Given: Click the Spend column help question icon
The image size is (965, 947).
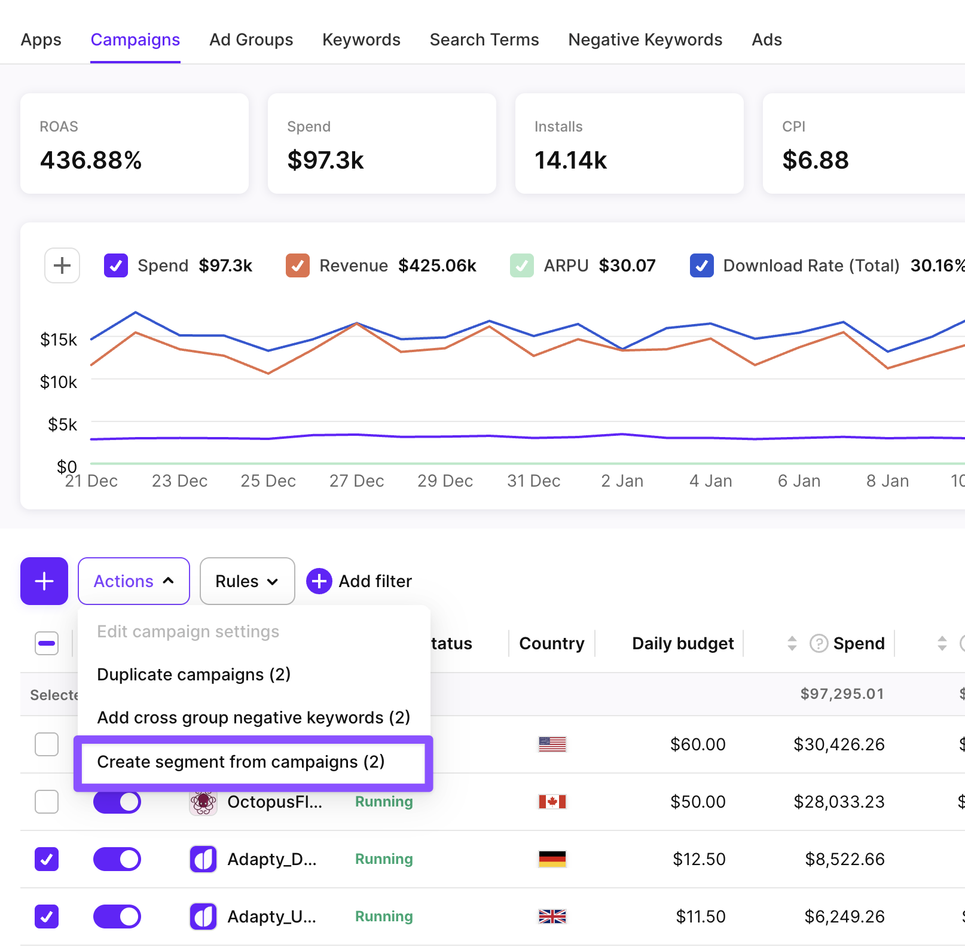Looking at the screenshot, I should tap(819, 643).
